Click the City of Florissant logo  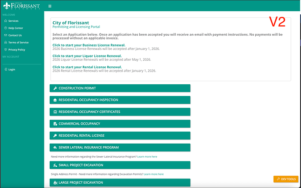(x=22, y=6)
